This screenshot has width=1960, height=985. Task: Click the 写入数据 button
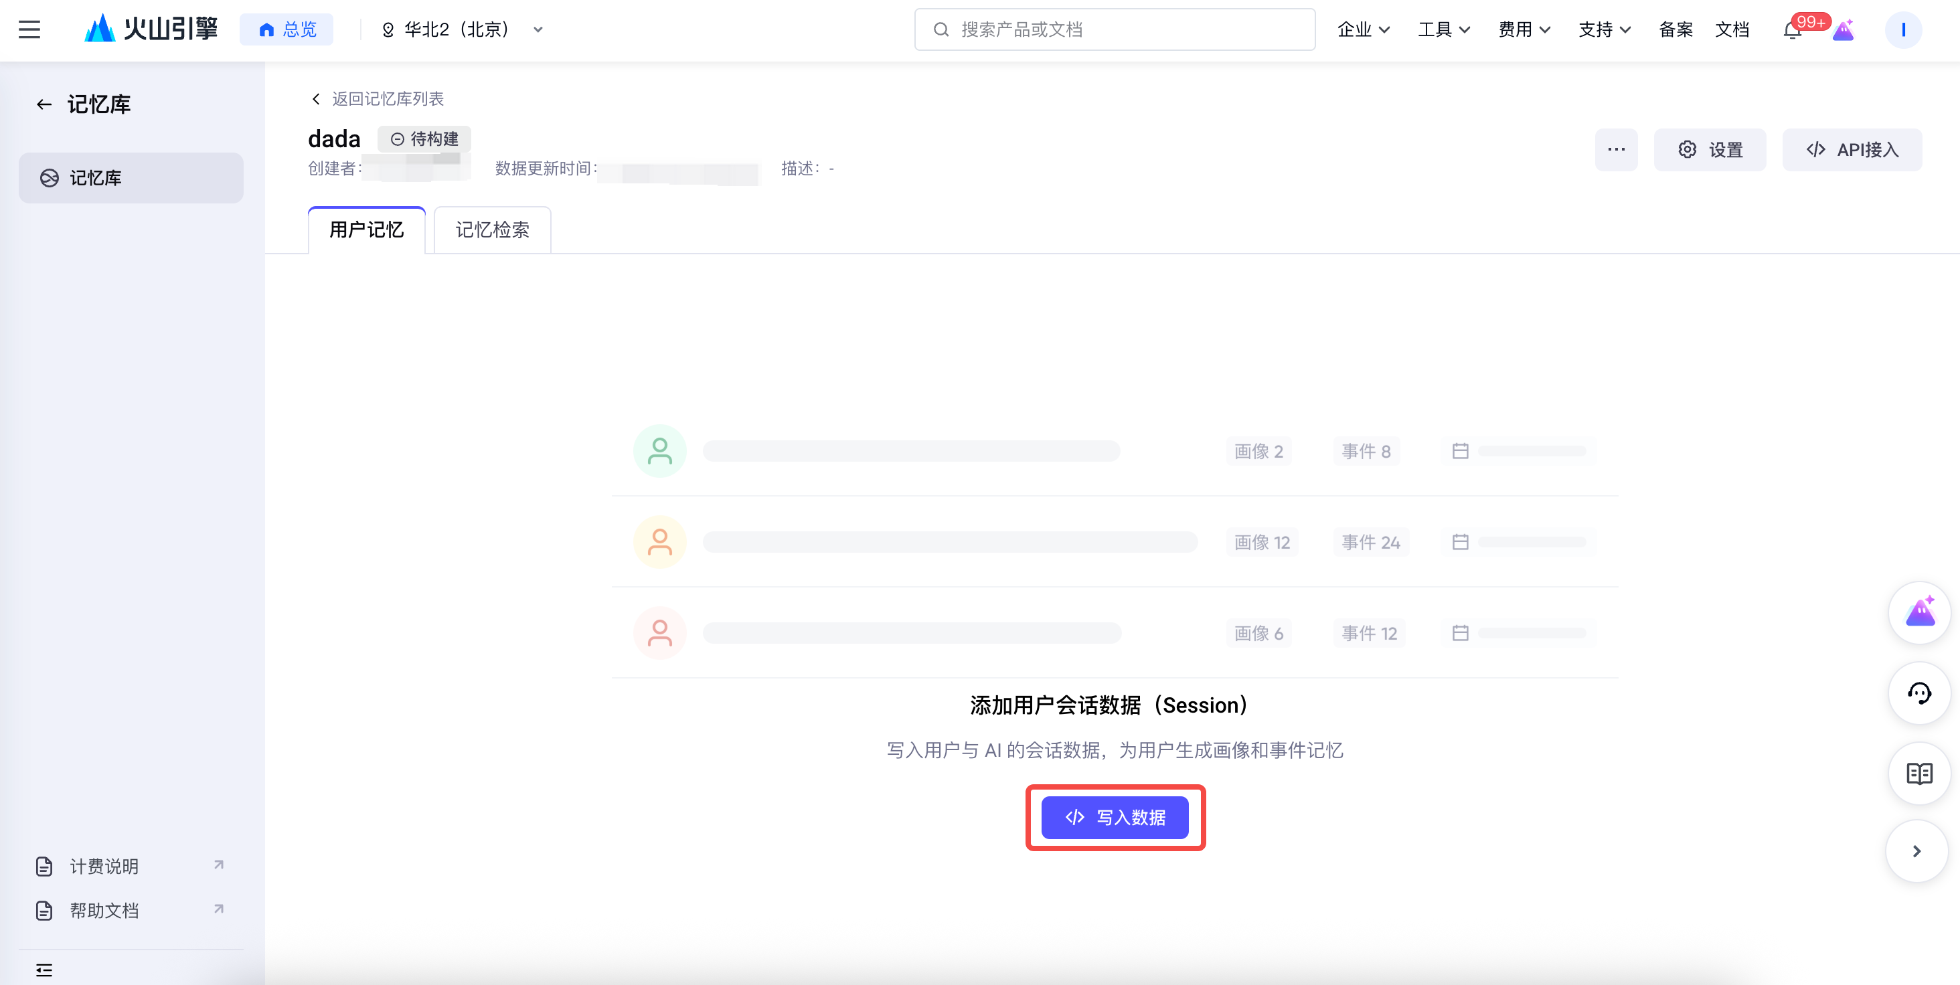tap(1115, 818)
